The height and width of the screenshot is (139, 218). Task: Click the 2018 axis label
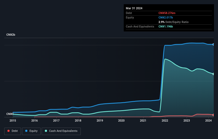click(78, 121)
